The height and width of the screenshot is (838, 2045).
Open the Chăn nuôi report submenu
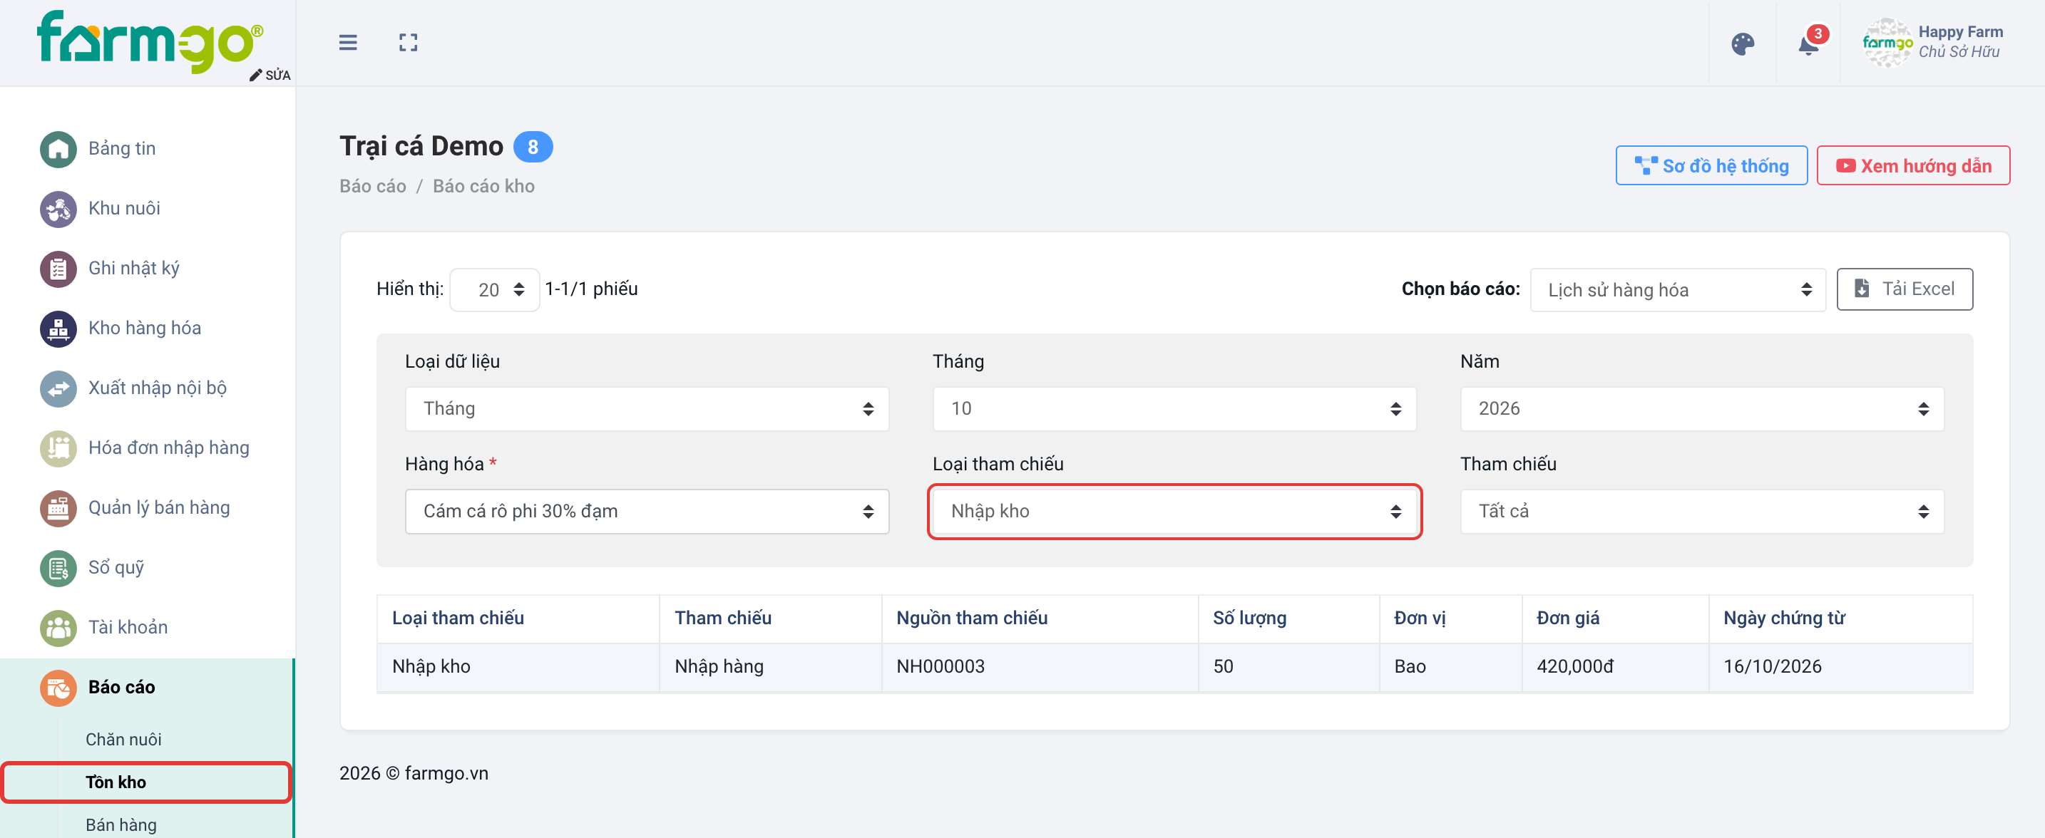123,740
